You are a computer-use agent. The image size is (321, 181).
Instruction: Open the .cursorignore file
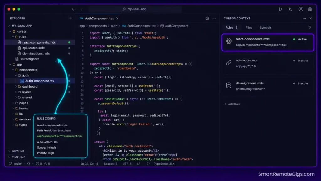[x=29, y=59]
